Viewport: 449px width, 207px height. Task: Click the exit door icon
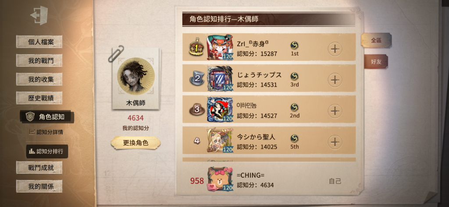(x=39, y=15)
